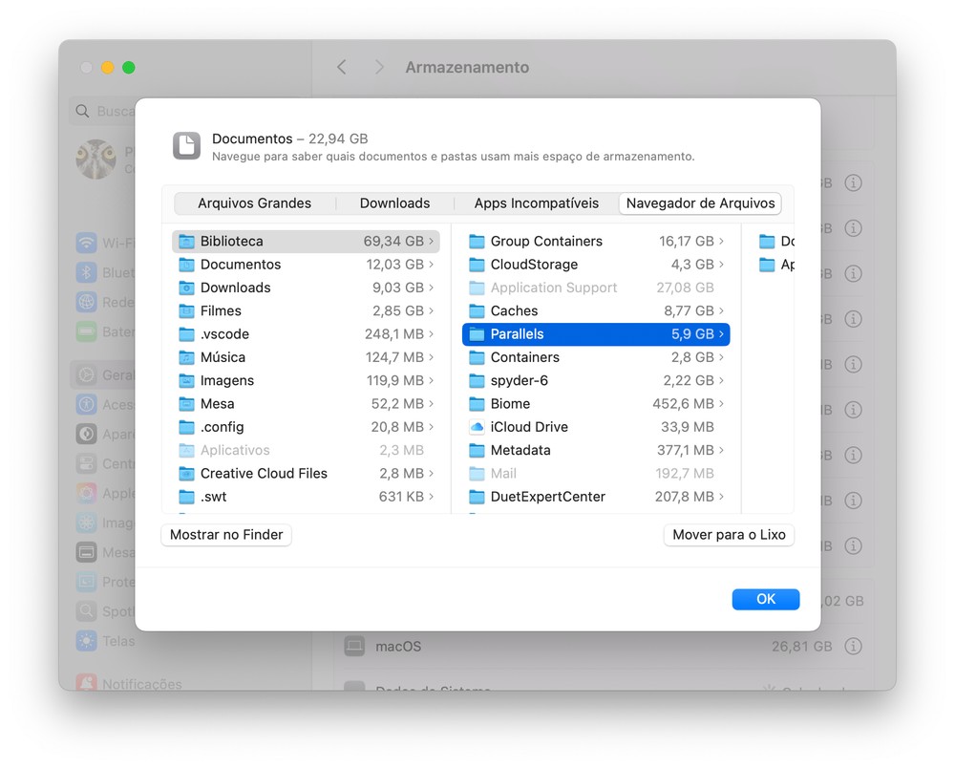Viewport: 955px width, 768px height.
Task: Click the Filmes folder icon
Action: (x=186, y=311)
